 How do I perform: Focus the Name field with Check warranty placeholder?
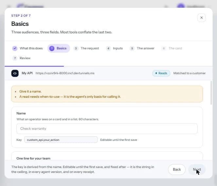tap(107, 129)
